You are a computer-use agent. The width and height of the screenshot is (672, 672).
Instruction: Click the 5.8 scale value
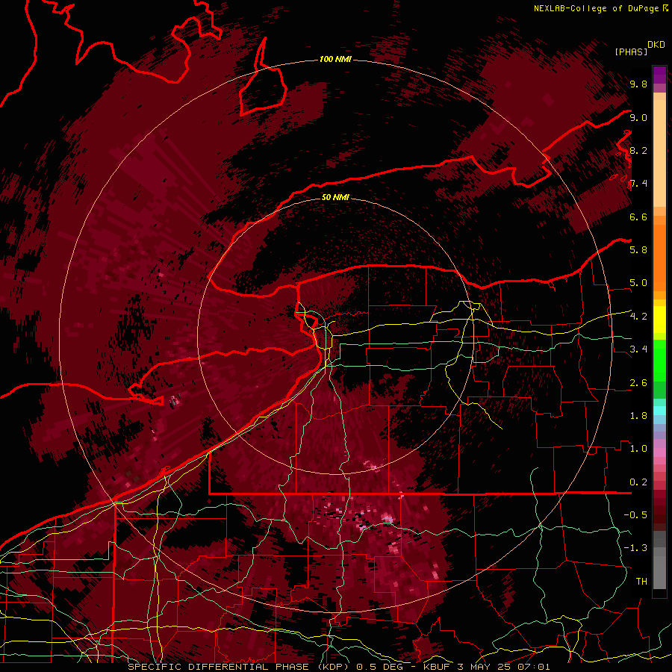(x=638, y=250)
